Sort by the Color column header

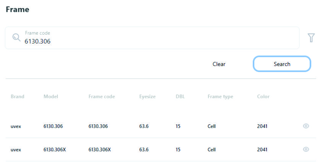[x=263, y=96]
